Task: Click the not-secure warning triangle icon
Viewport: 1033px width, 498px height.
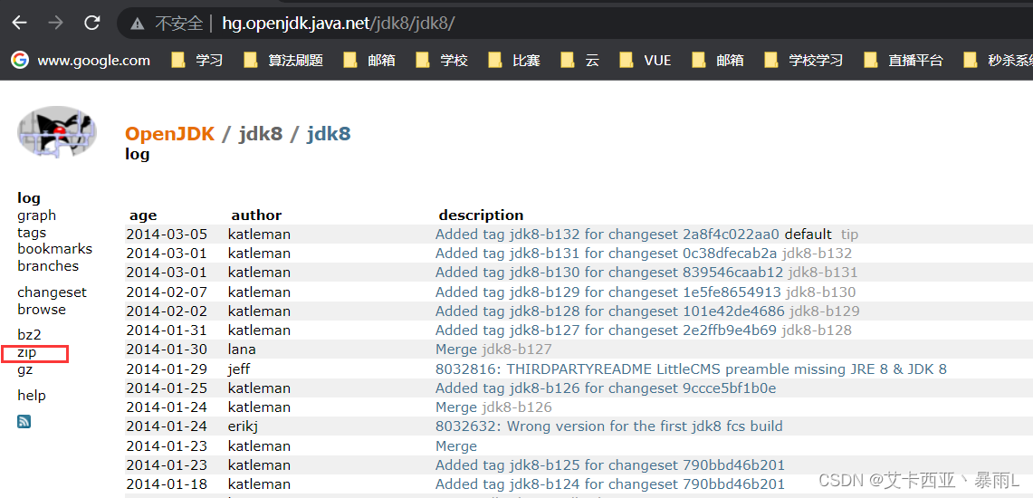Action: (137, 24)
